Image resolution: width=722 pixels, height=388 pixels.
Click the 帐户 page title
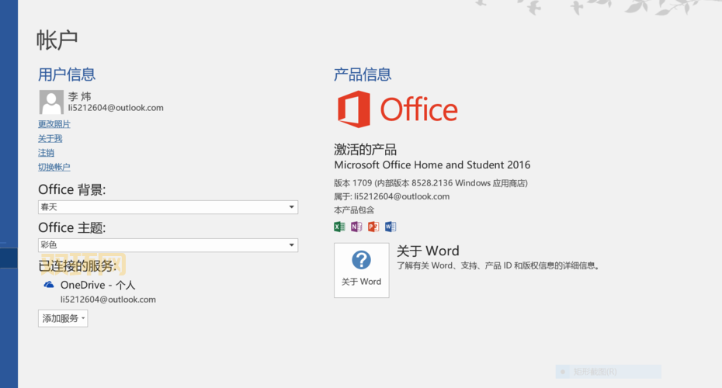(x=57, y=40)
